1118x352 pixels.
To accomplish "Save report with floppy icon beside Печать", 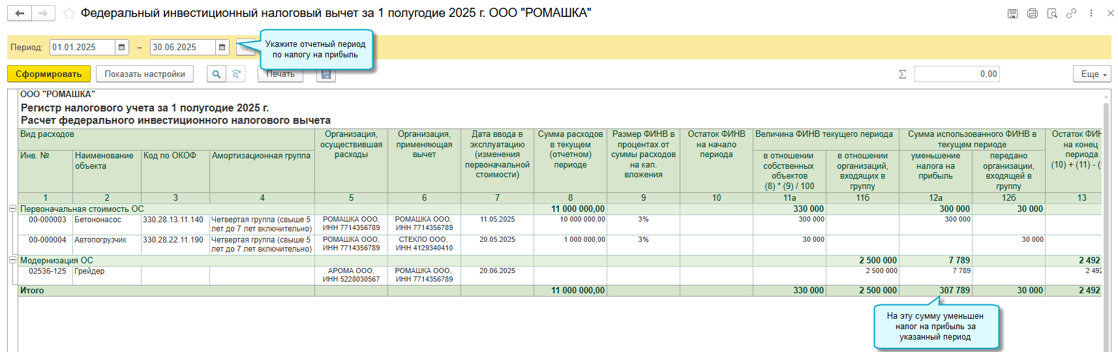I will [x=326, y=74].
